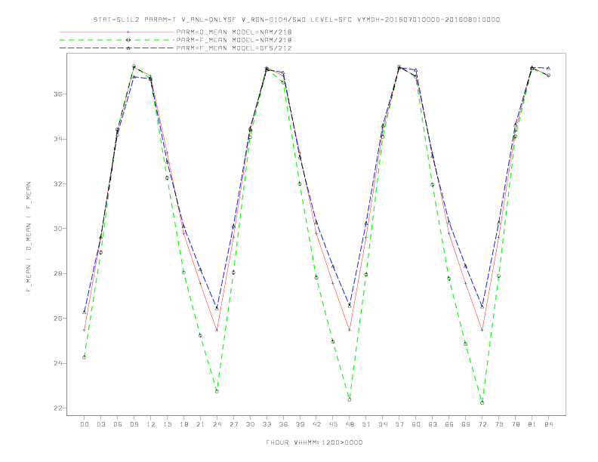Select legend entry PARM=F_MEAN MODEL=NAM/218

(234, 40)
